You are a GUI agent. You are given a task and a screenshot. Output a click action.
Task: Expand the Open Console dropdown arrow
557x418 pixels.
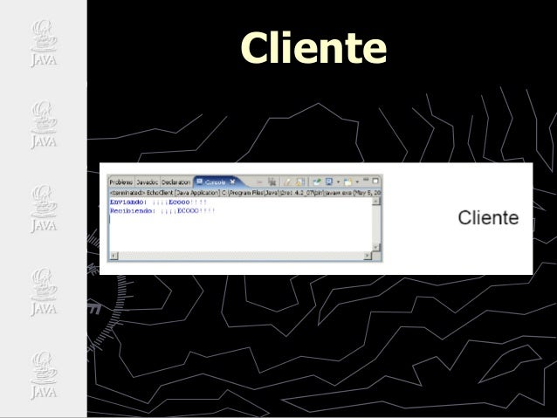coord(357,182)
